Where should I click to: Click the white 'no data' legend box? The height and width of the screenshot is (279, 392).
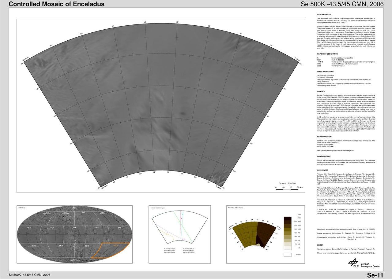[x=288, y=254]
